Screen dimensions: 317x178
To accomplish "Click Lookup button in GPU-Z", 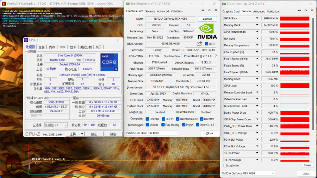I will pyautogui.click(x=207, y=19).
